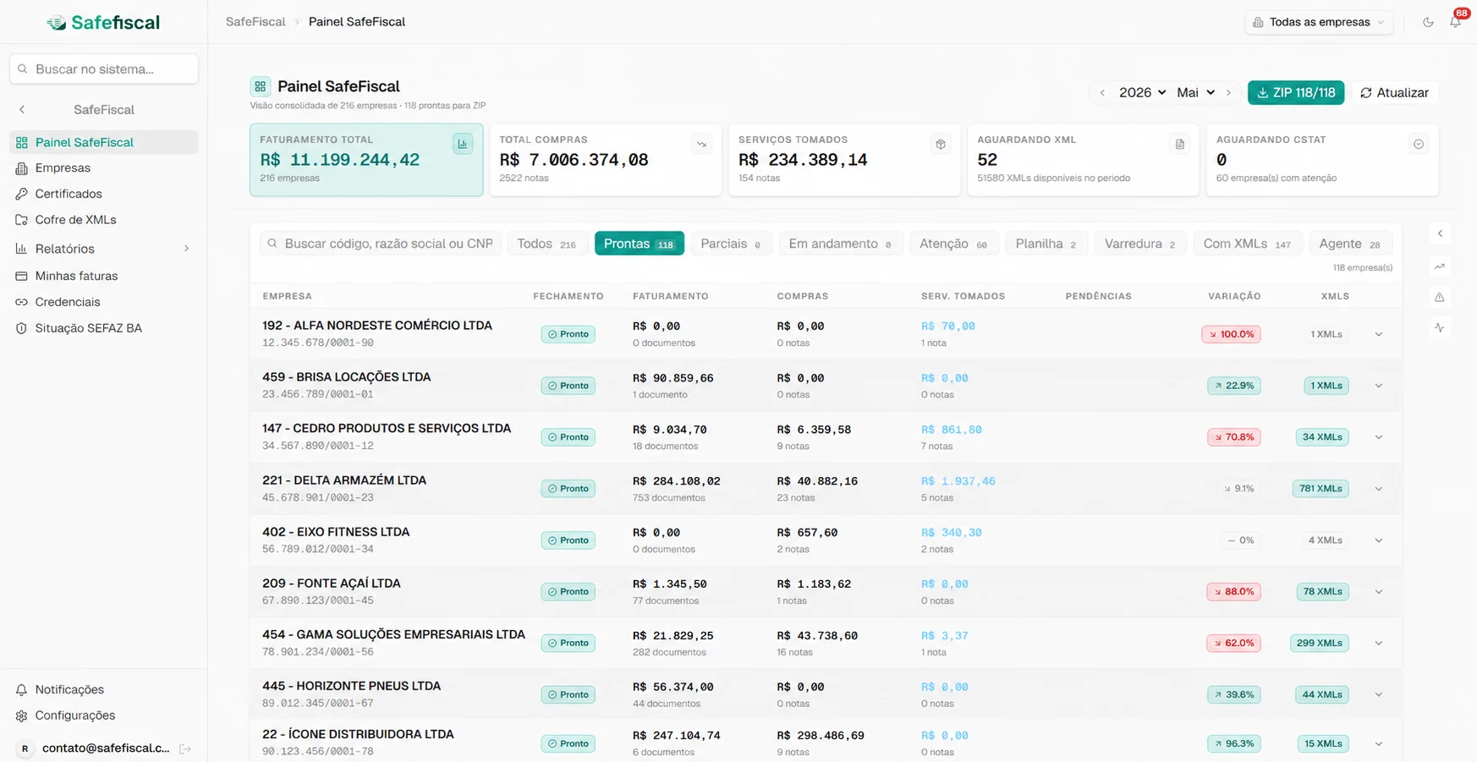Click the Safefiscal logo
Viewport: 1477px width, 762px height.
[103, 23]
